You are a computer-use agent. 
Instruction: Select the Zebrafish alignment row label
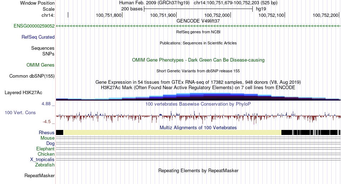pyautogui.click(x=45, y=165)
